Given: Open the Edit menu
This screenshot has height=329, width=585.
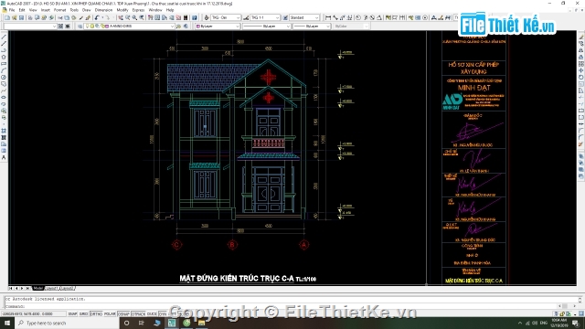Looking at the screenshot, I should tap(22, 10).
